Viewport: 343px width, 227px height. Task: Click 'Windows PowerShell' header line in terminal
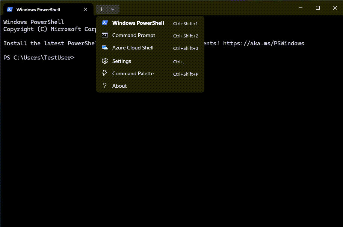click(34, 22)
